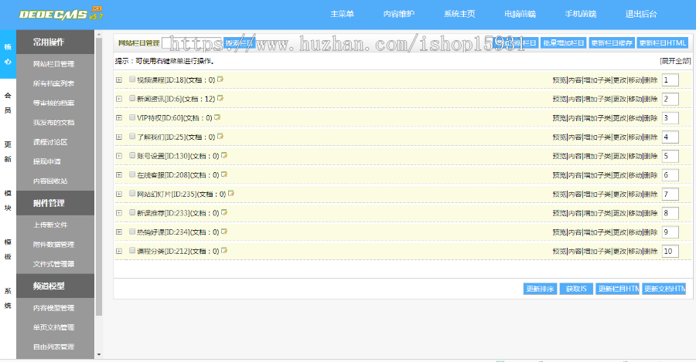The image size is (696, 362).
Task: Click the edit icon beside 新闻资讯
Action: coord(220,99)
